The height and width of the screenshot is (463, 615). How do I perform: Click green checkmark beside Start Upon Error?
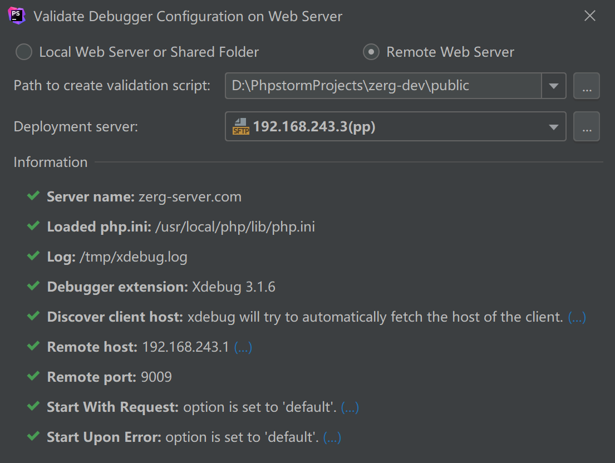[33, 436]
